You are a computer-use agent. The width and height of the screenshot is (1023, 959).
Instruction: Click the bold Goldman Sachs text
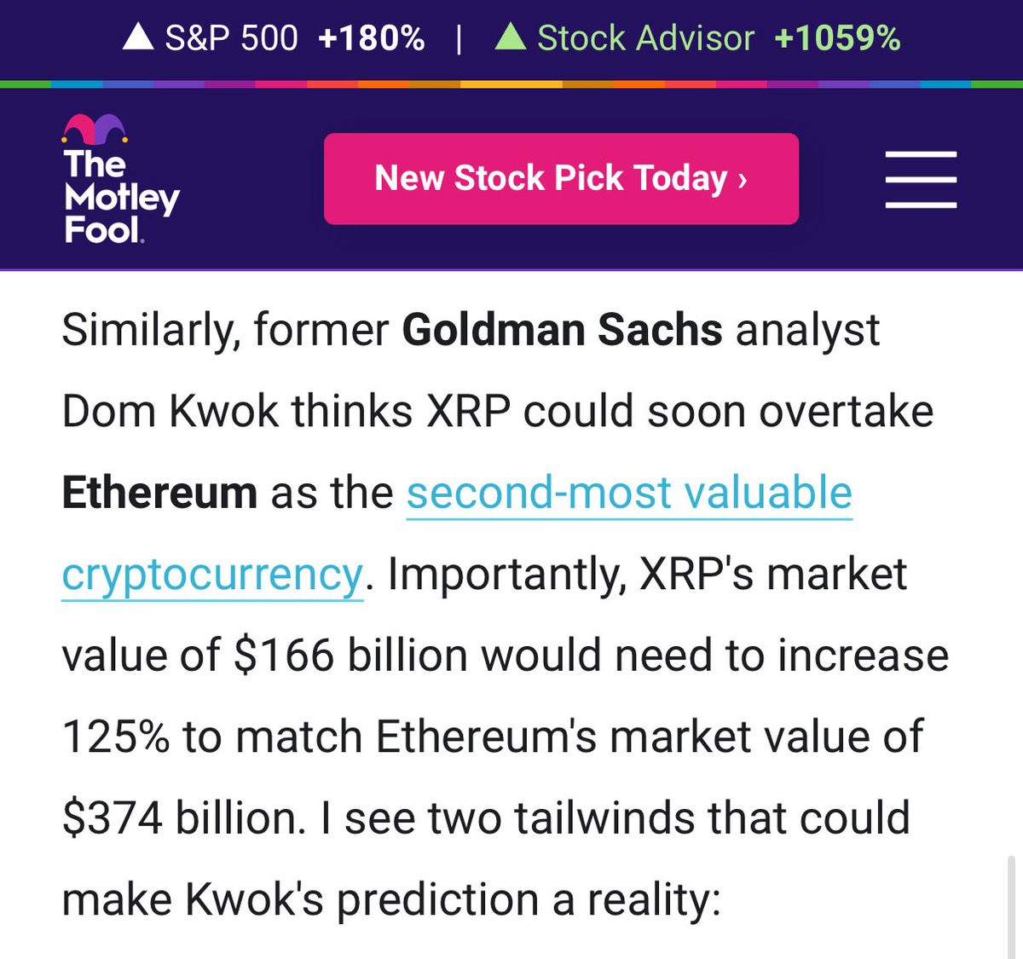point(562,330)
